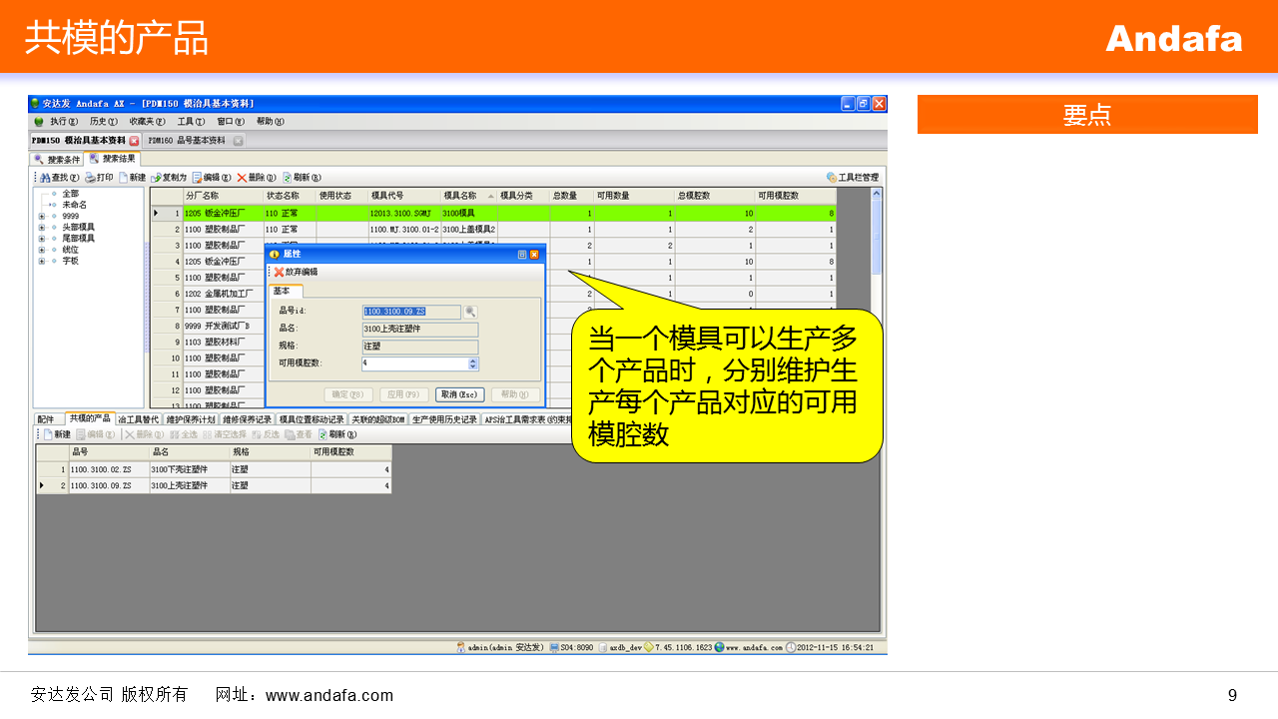Click the 可用模腔数 spinner arrows
The width and height of the screenshot is (1278, 719).
coord(473,363)
